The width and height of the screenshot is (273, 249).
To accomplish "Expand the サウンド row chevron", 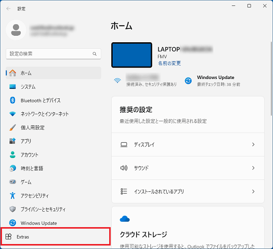I will [x=253, y=168].
